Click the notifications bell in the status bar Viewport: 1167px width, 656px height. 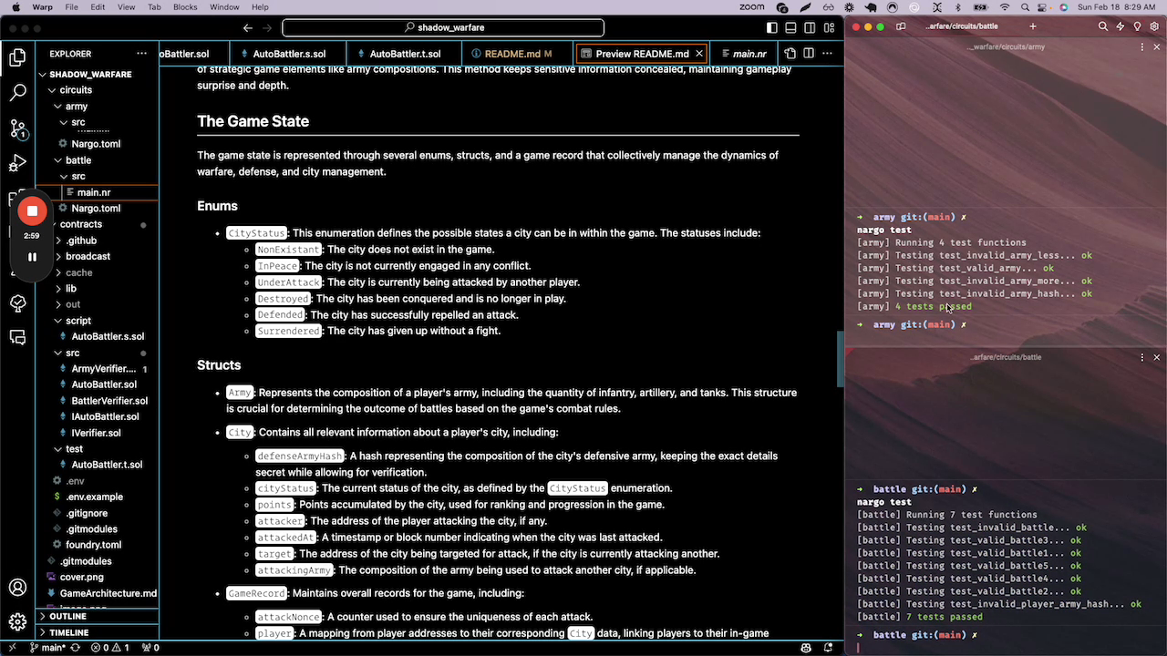point(828,648)
